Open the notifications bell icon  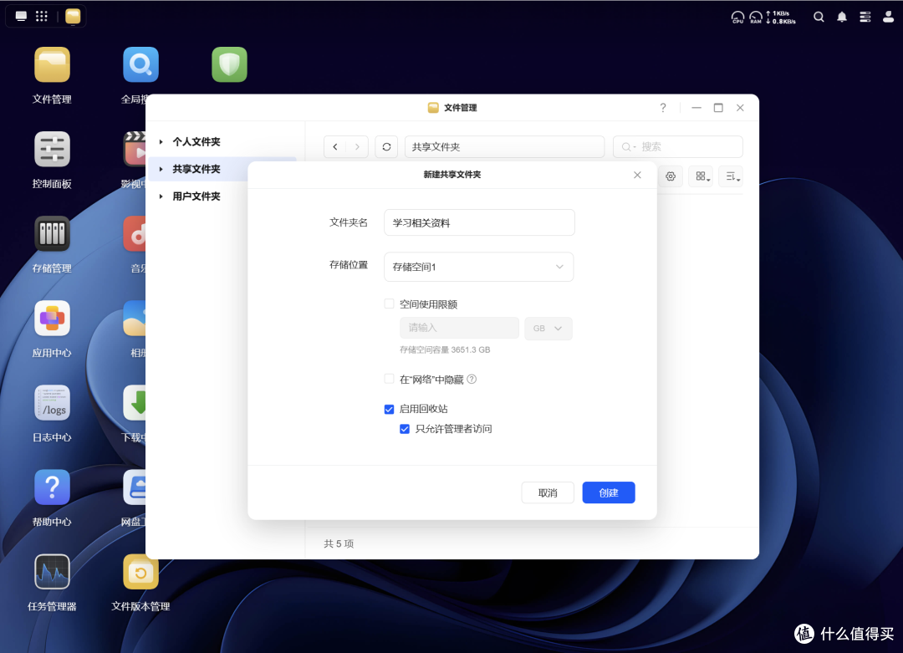click(x=842, y=17)
